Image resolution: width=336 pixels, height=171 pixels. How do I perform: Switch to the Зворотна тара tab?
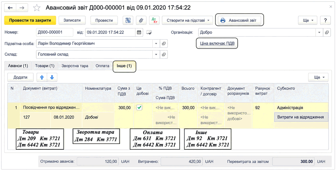coord(75,66)
